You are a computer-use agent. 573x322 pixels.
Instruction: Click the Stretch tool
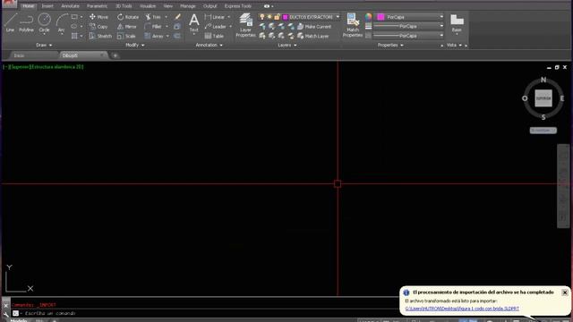click(100, 36)
